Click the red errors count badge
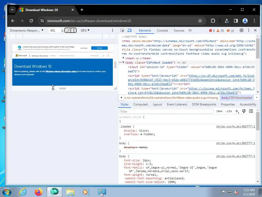Image resolution: width=262 pixels, height=197 pixels. [212, 31]
